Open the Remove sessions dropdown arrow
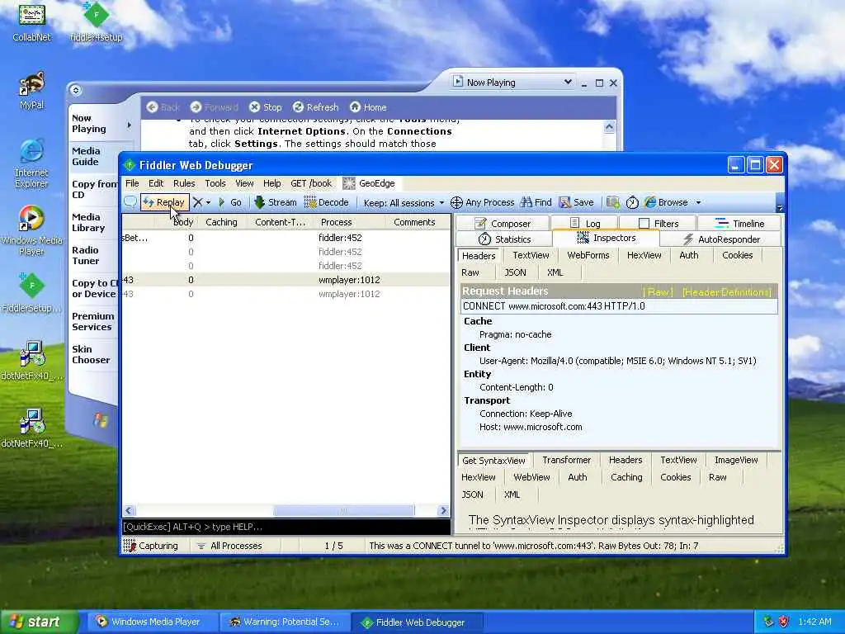 tap(208, 203)
